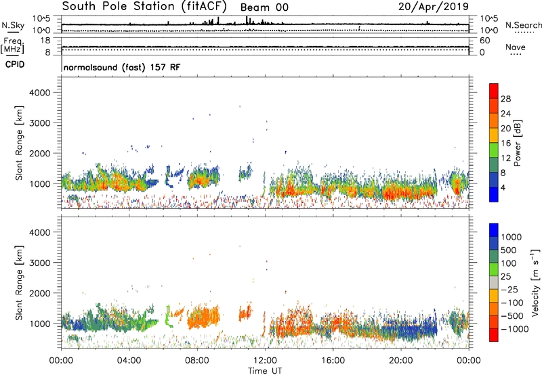This screenshot has height=375, width=542.
Task: Click the '08:00' time tick label
Action: tap(197, 361)
